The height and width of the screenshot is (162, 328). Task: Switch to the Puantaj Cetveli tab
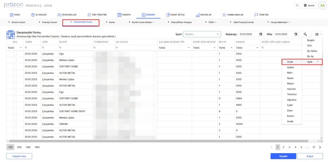[49, 22]
